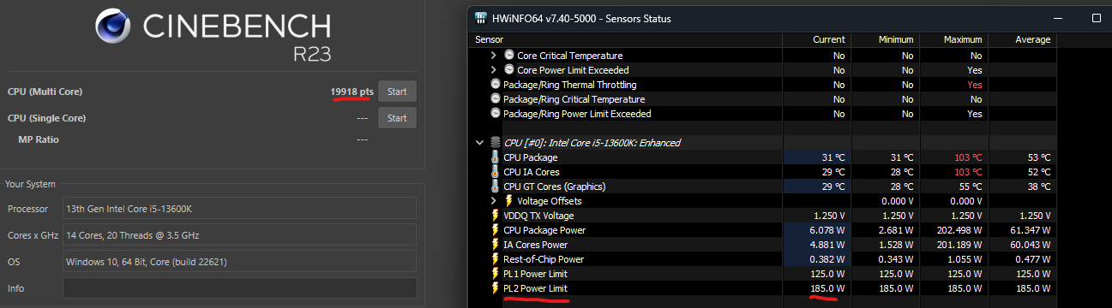Select the VDDQ TX Voltage row label
Viewport: 1112px width, 308px height.
(539, 216)
